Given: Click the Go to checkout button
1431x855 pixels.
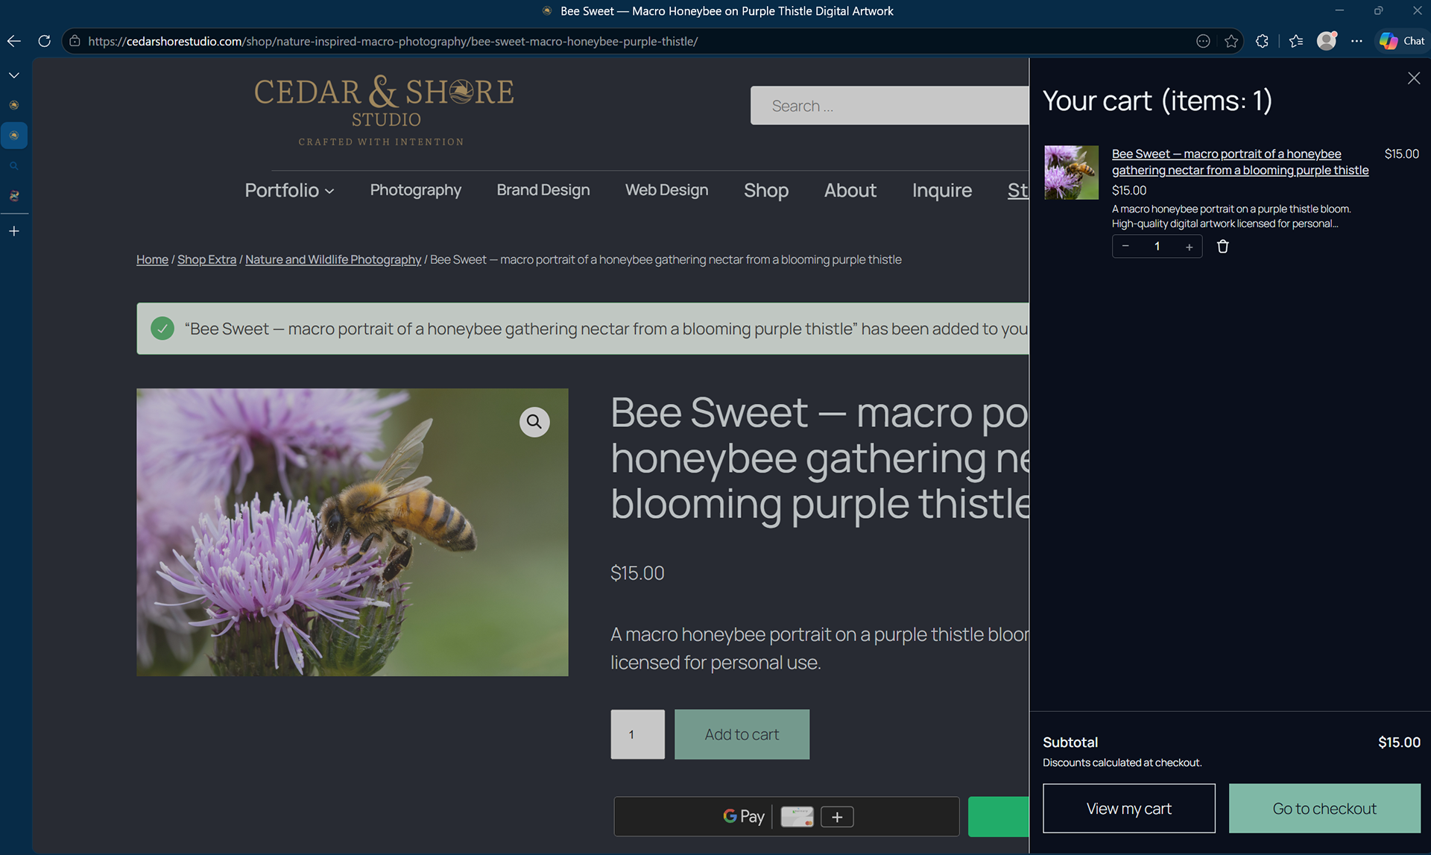Looking at the screenshot, I should 1324,808.
